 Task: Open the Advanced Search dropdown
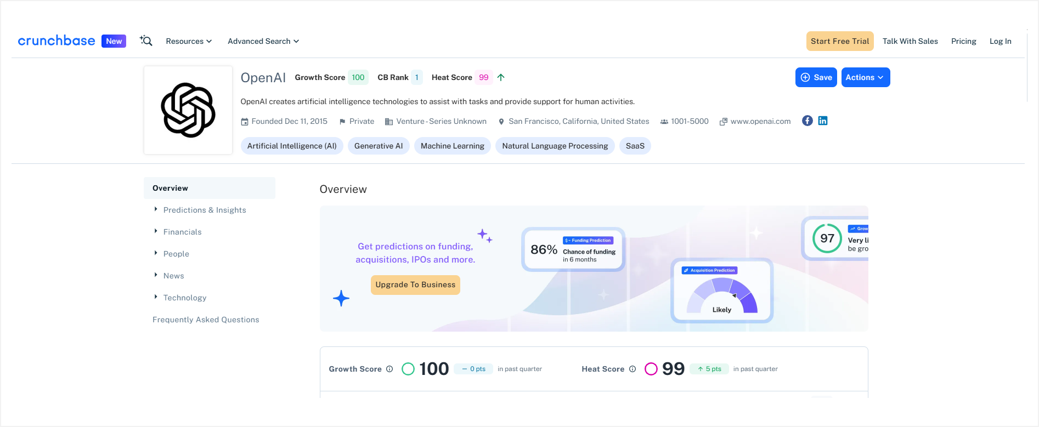[263, 41]
